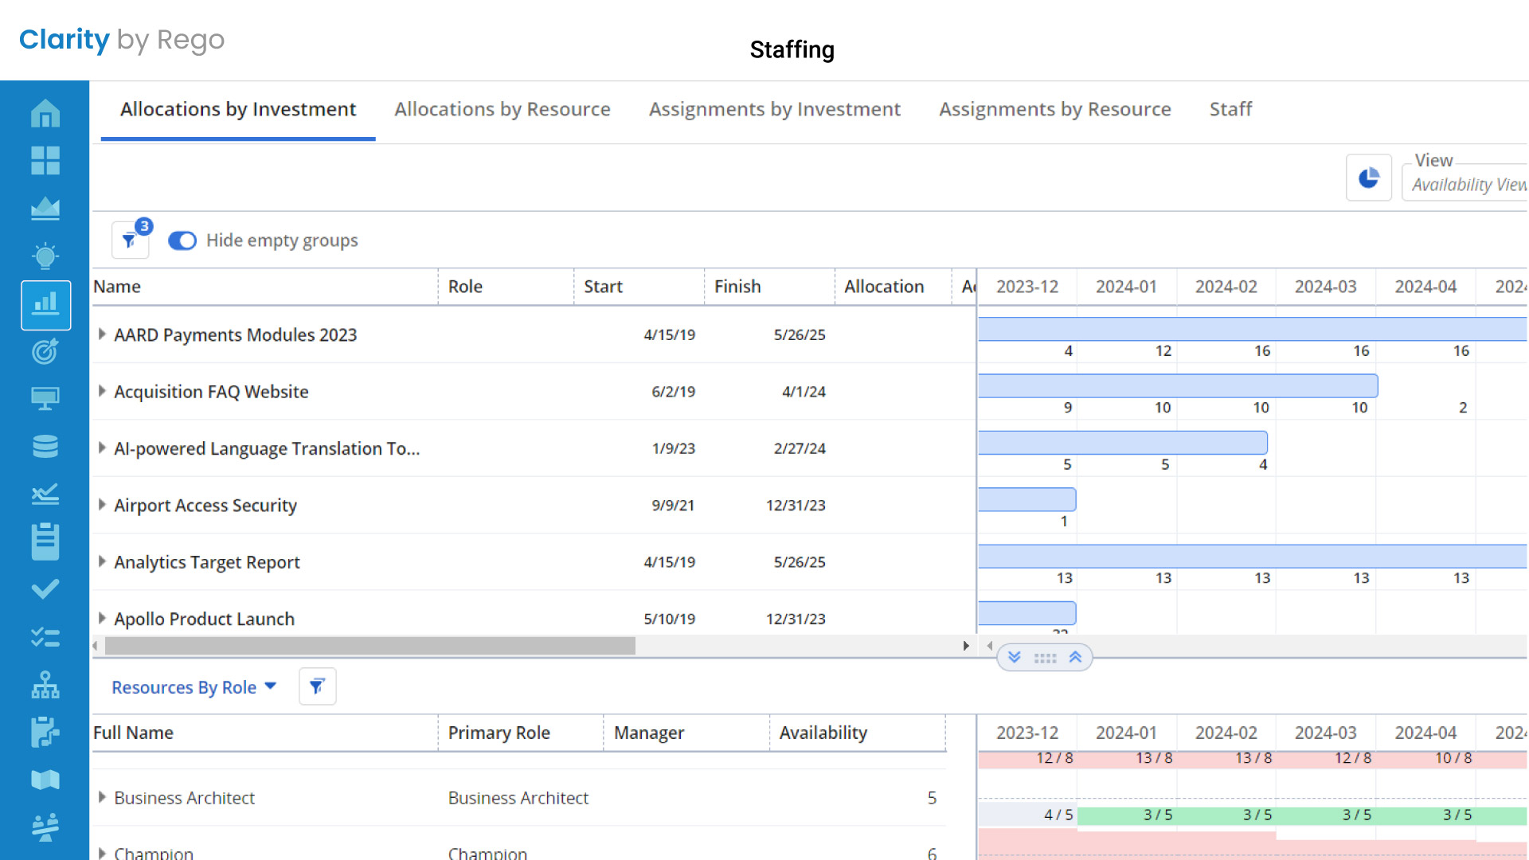1529x860 pixels.
Task: Switch to the Staff tab
Action: click(1230, 109)
